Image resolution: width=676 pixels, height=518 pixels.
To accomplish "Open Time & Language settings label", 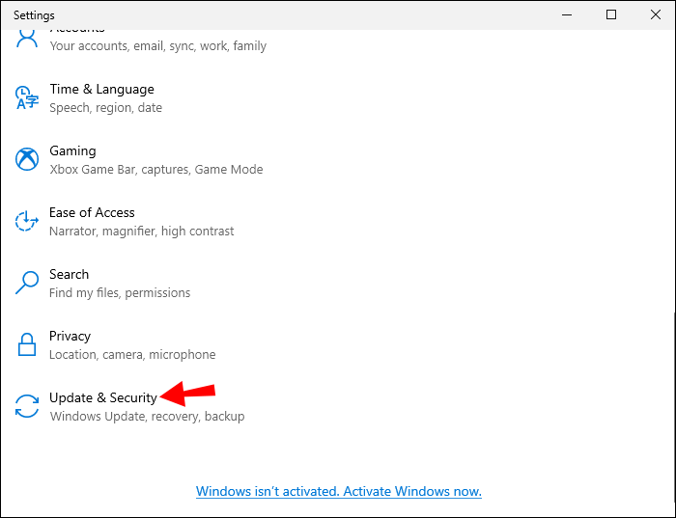I will (x=101, y=90).
